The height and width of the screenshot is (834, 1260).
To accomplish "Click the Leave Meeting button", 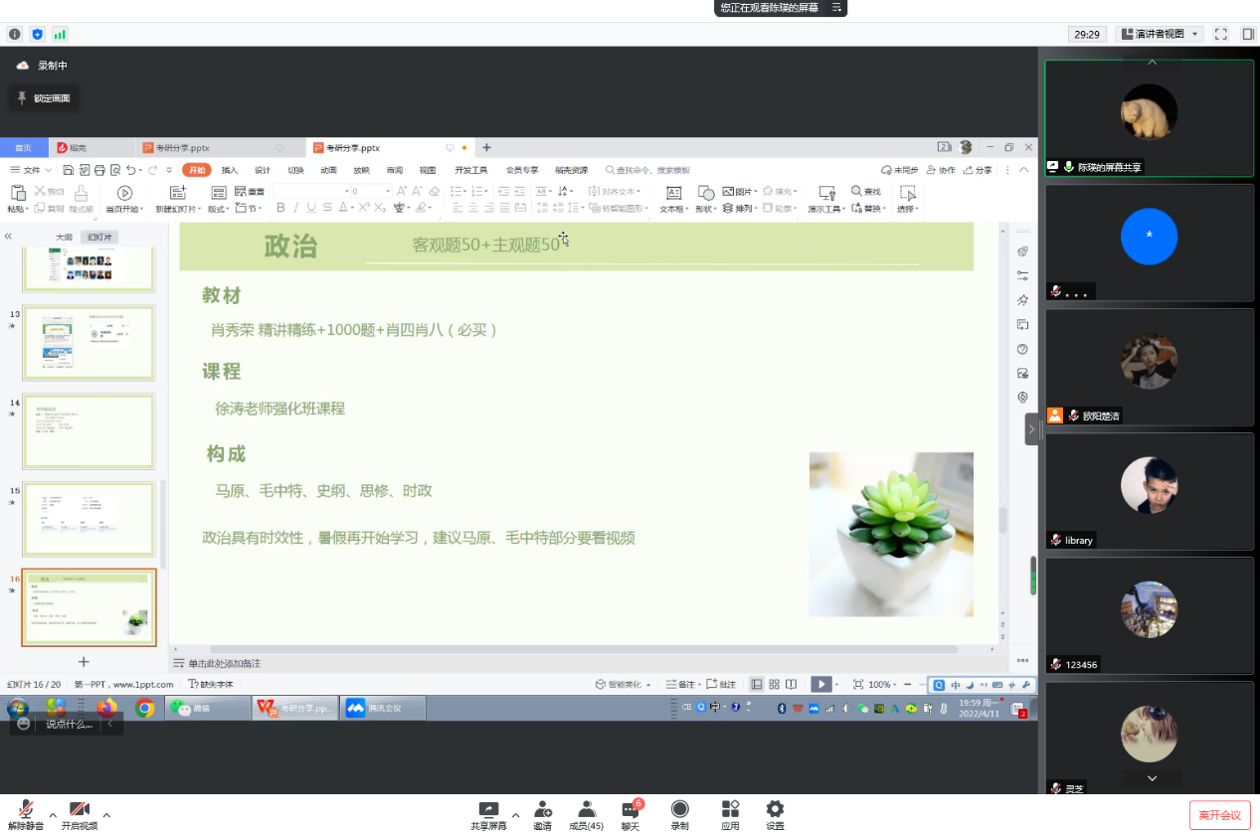I will [1218, 815].
